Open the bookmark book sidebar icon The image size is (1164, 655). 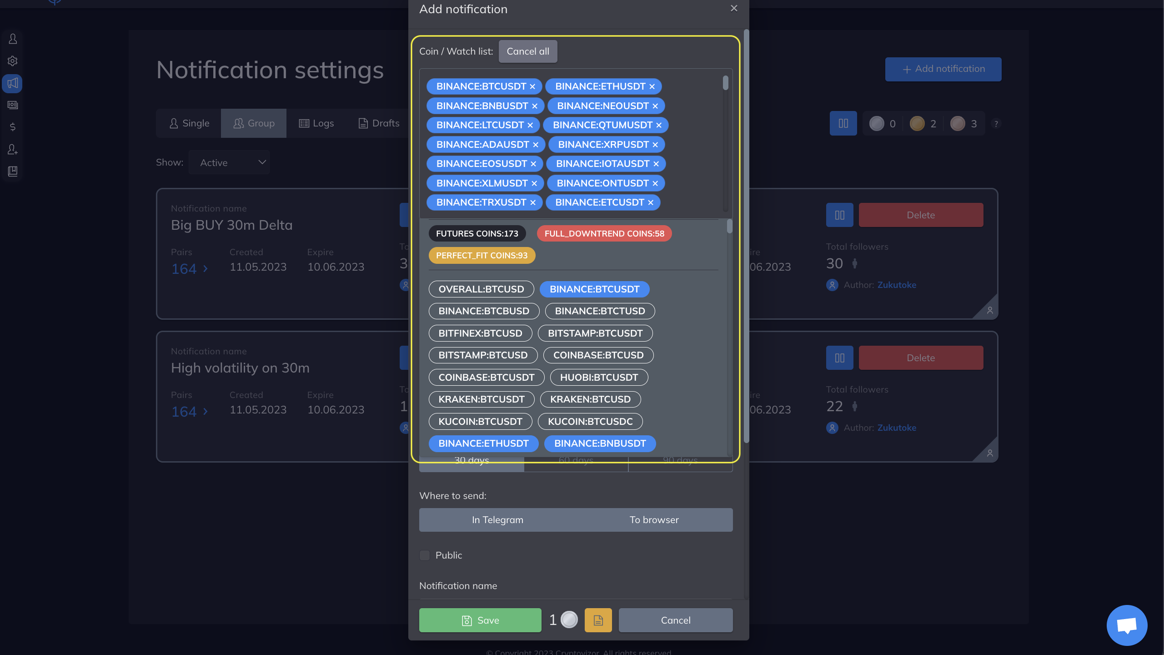point(13,171)
